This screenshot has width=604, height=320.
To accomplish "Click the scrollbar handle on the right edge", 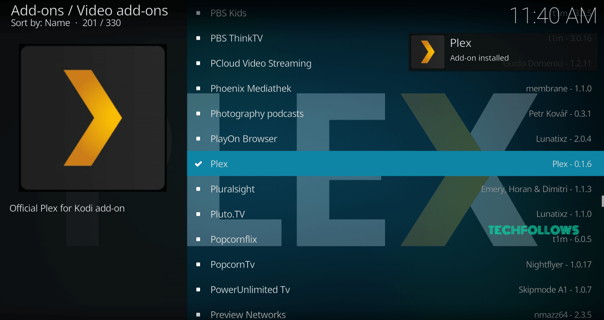I will pyautogui.click(x=602, y=201).
